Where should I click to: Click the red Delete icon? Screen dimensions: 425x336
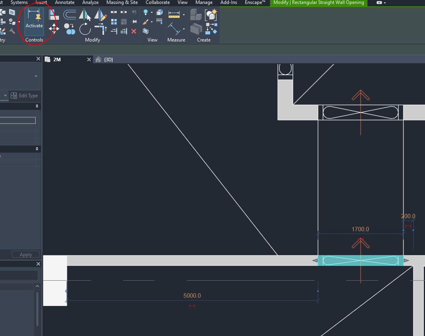[134, 31]
